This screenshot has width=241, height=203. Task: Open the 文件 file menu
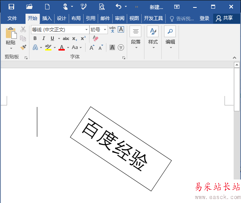click(12, 18)
